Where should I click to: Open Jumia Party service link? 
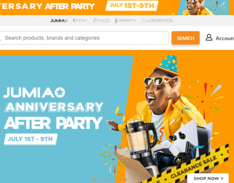tap(126, 20)
